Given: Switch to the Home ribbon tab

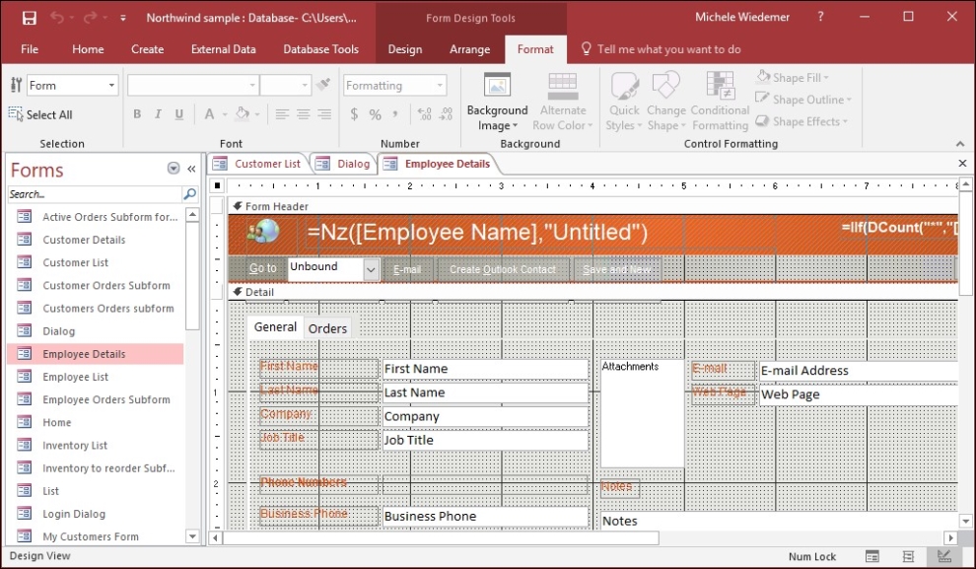Looking at the screenshot, I should point(88,49).
